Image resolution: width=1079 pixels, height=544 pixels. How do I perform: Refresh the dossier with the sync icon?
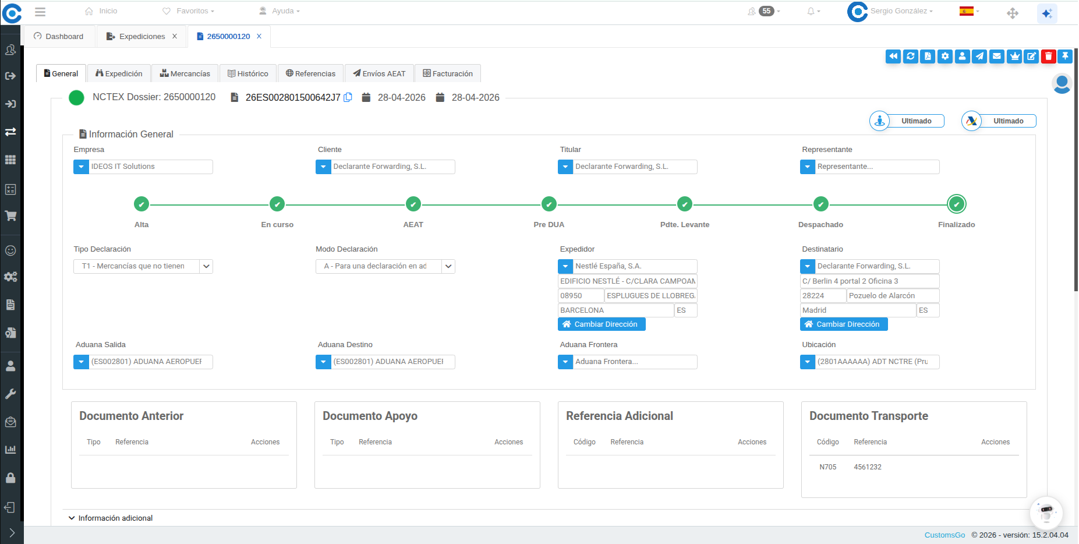911,56
